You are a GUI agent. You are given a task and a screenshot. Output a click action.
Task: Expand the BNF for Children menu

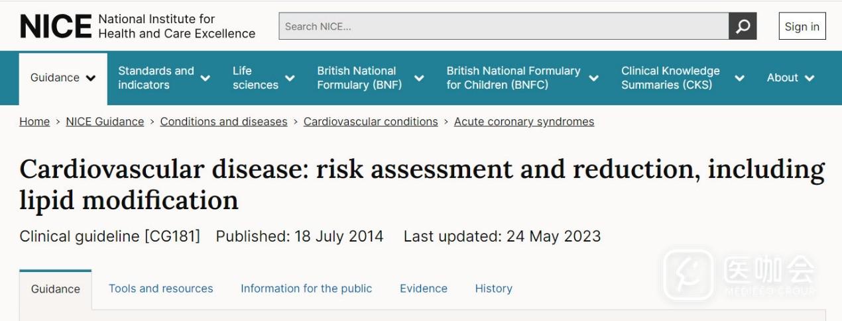[522, 78]
